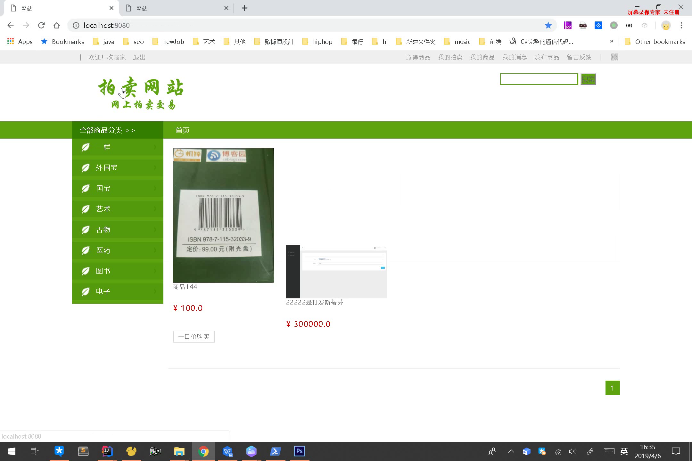Viewport: 692px width, 461px height.
Task: Expand the 国宝 category
Action: (x=118, y=188)
